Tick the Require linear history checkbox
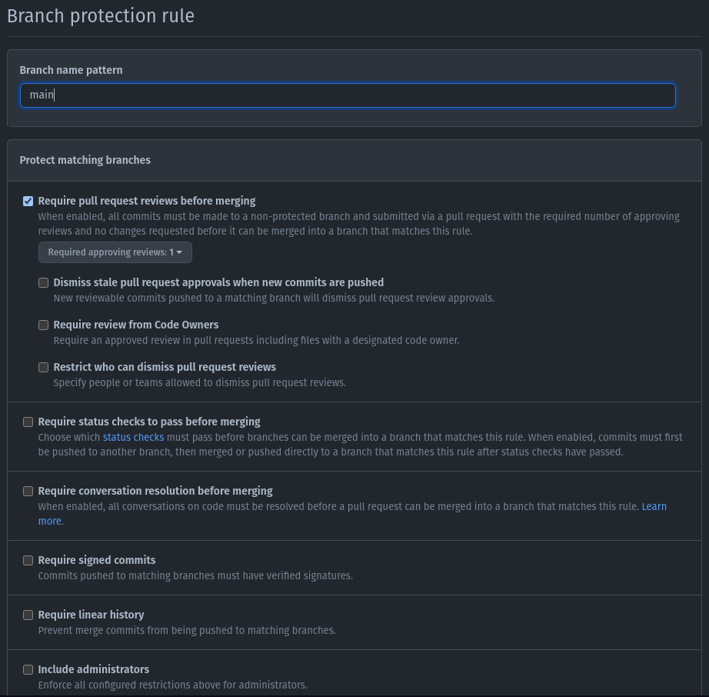This screenshot has height=697, width=709. click(28, 615)
